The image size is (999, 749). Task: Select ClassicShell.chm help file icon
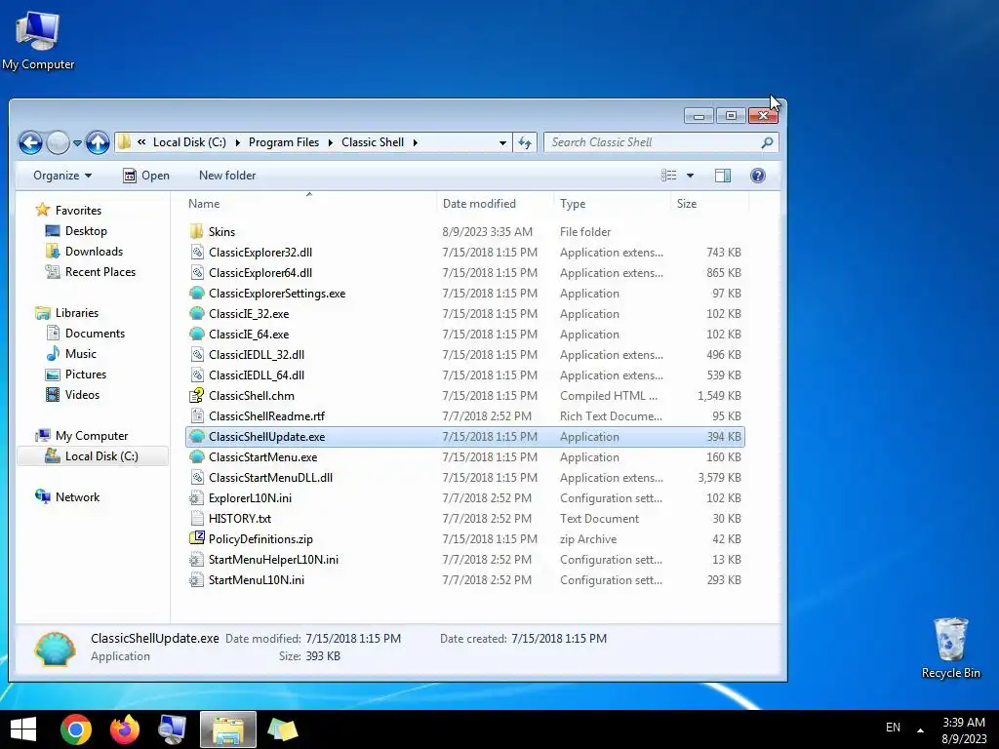(197, 396)
